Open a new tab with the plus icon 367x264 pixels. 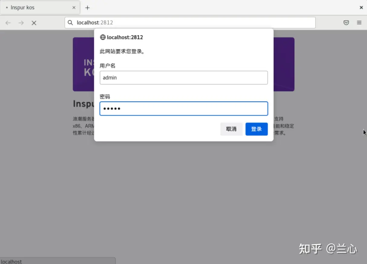87,8
